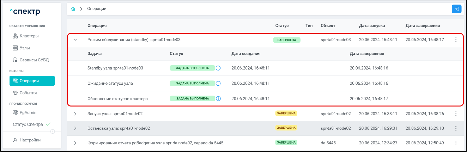Click the PgAdmin elephant icon
The height and width of the screenshot is (152, 467).
click(15, 113)
